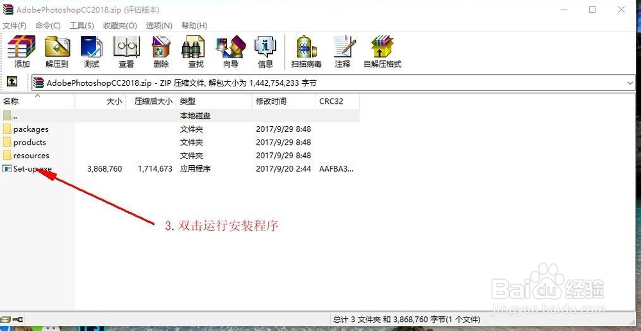This screenshot has width=641, height=331.
Task: Click the status bar total summary text
Action: (x=406, y=319)
